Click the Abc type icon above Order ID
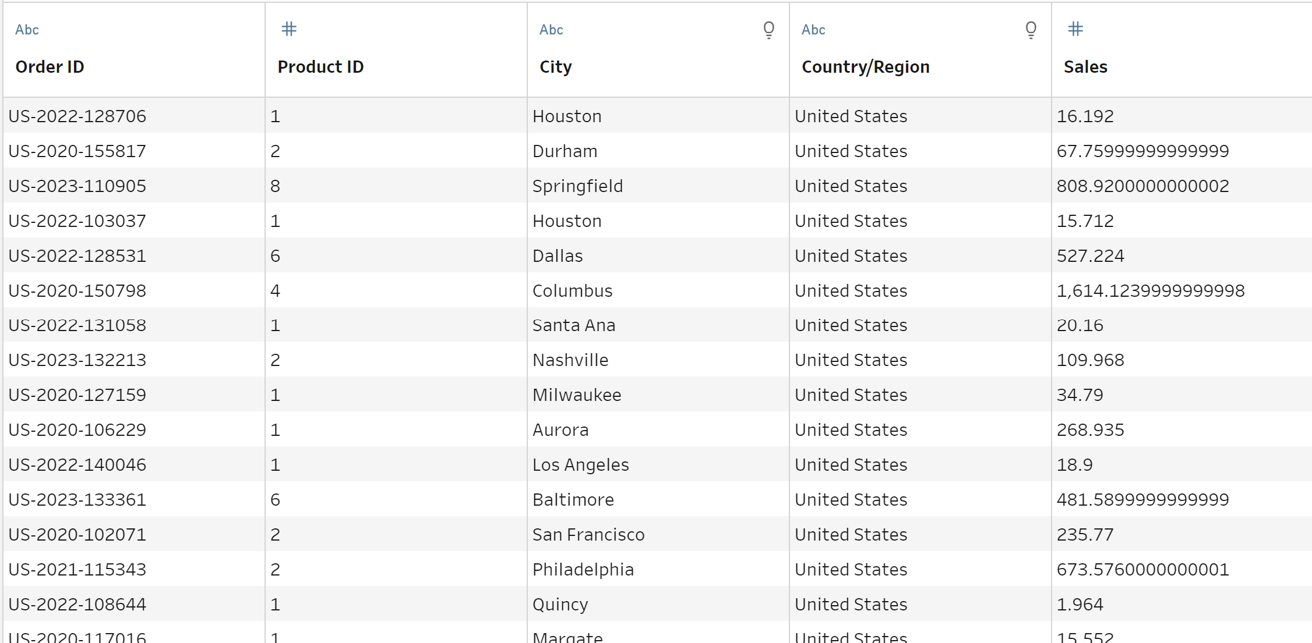Screen dimensions: 1312x643 [x=27, y=30]
